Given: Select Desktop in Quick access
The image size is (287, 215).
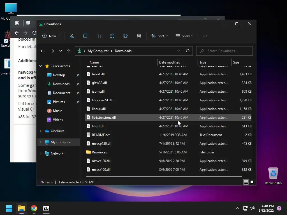Looking at the screenshot, I should tap(59, 75).
